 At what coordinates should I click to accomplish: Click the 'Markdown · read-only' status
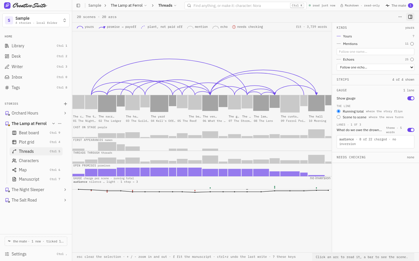tap(360, 6)
